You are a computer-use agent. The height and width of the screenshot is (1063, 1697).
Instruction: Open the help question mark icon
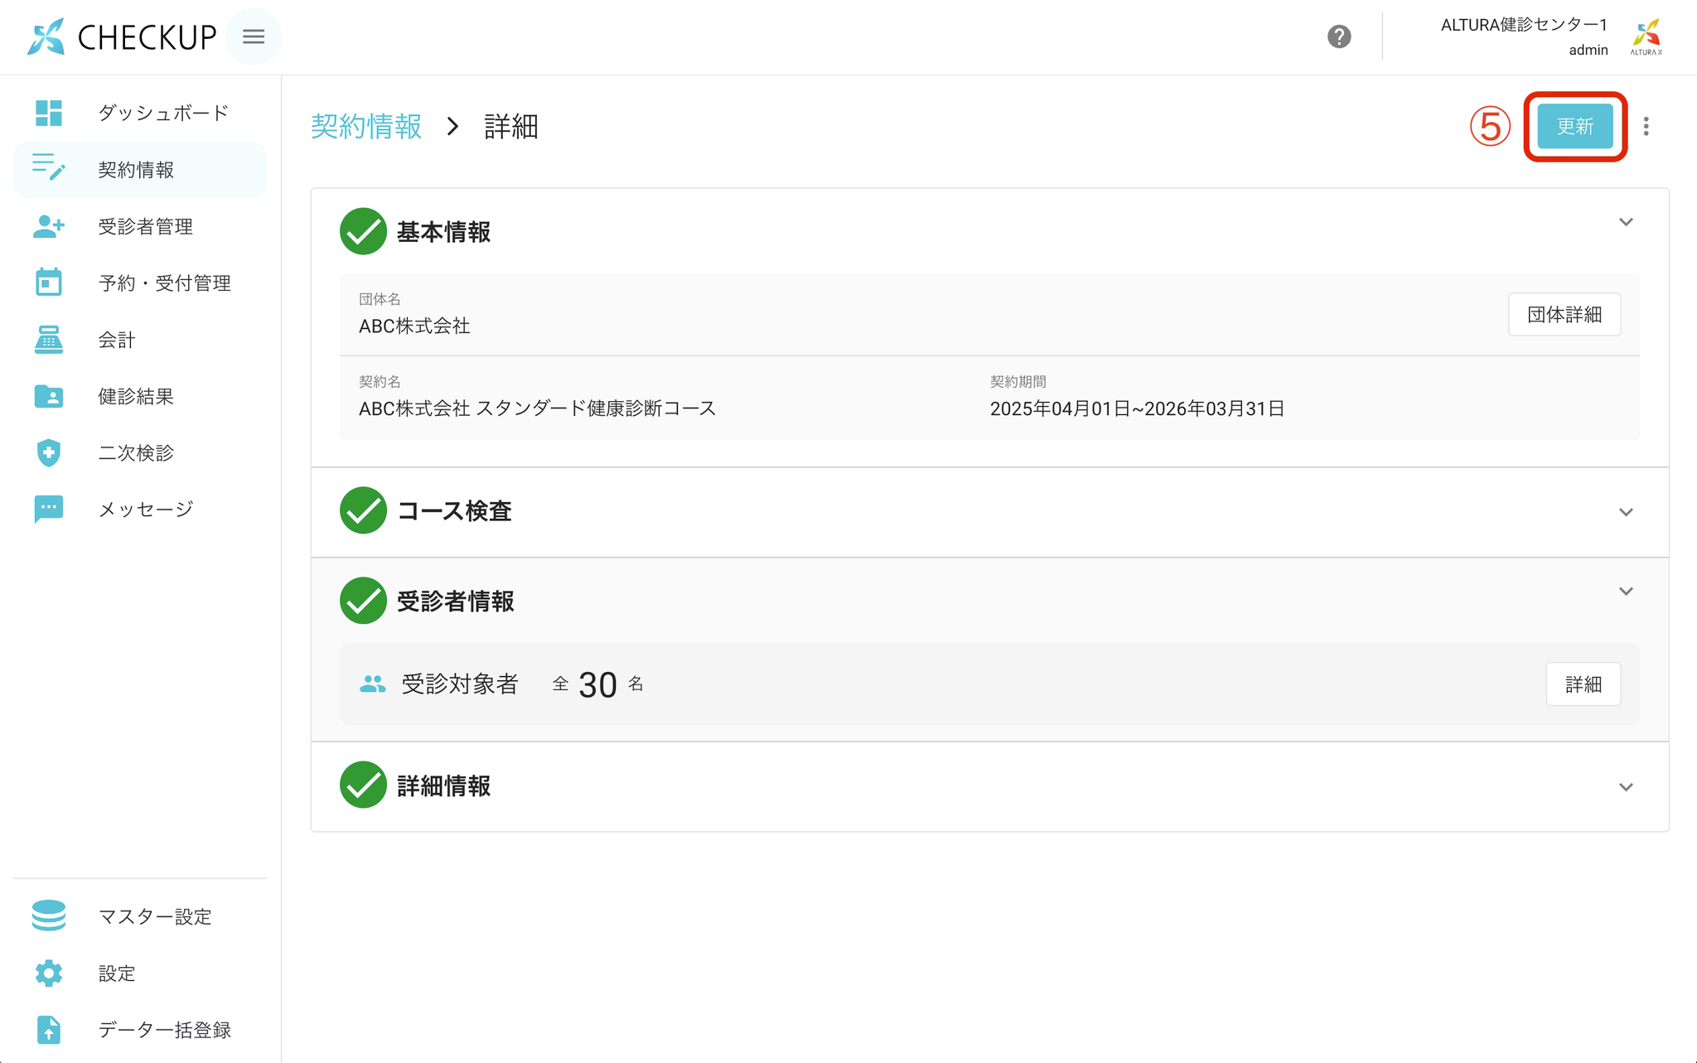tap(1339, 36)
